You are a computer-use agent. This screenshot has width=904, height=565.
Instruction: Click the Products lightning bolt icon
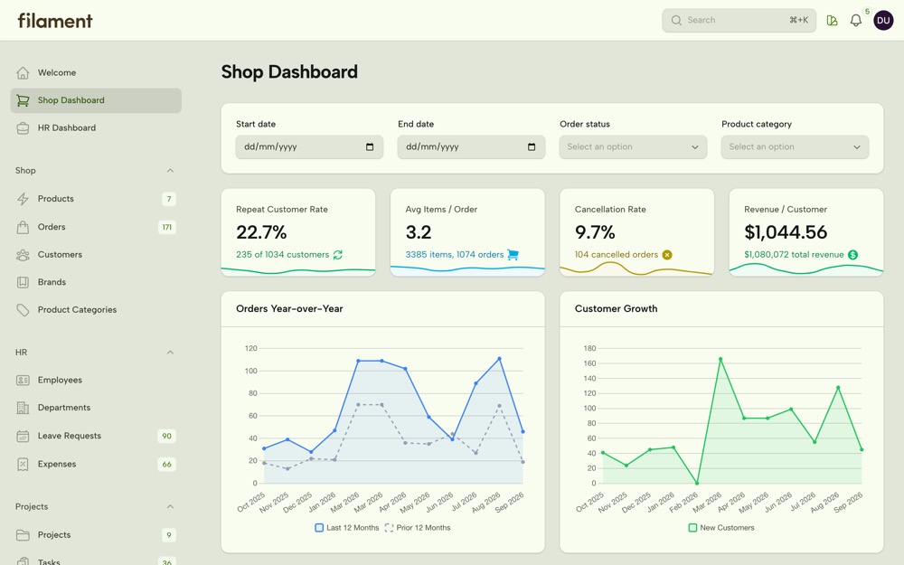23,199
